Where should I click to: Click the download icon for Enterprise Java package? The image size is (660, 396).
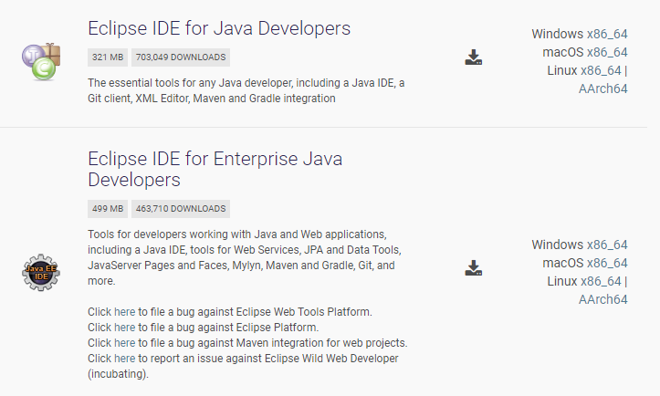pos(474,268)
